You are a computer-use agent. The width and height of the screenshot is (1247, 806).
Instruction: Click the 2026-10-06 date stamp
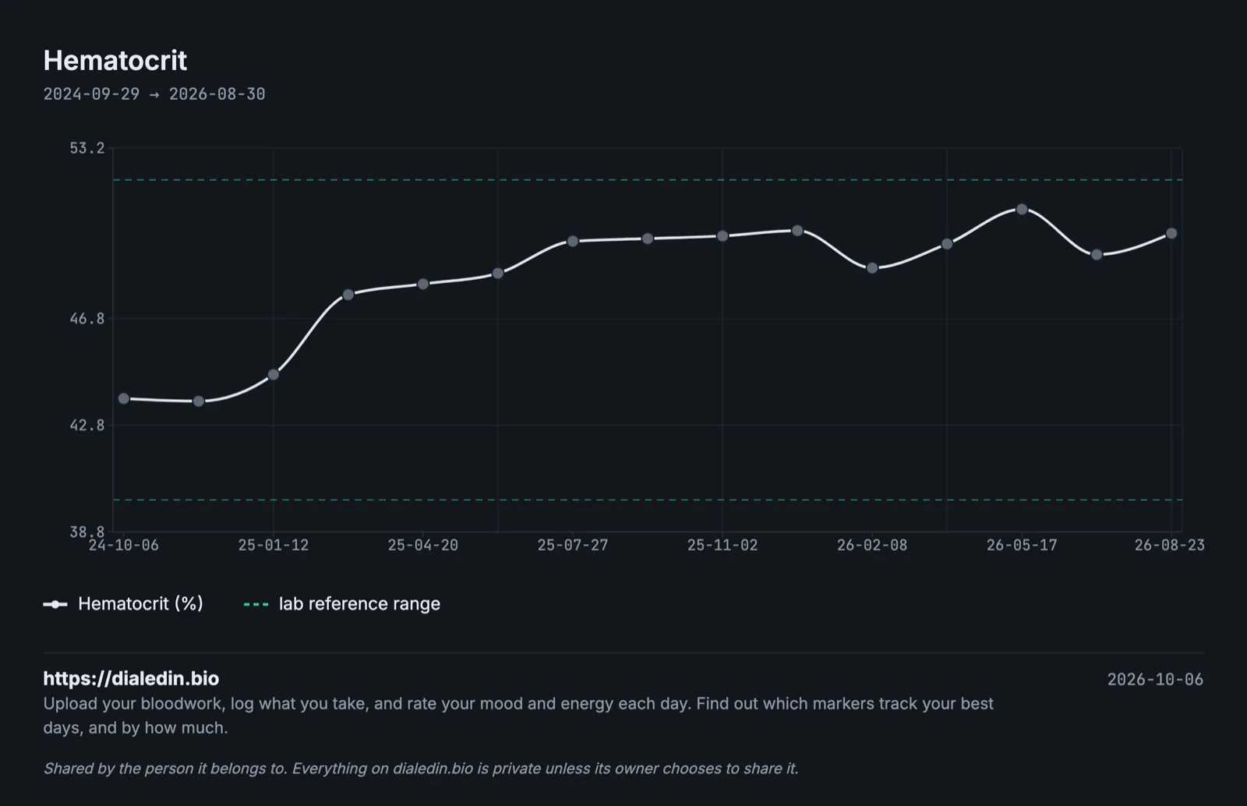click(x=1155, y=680)
